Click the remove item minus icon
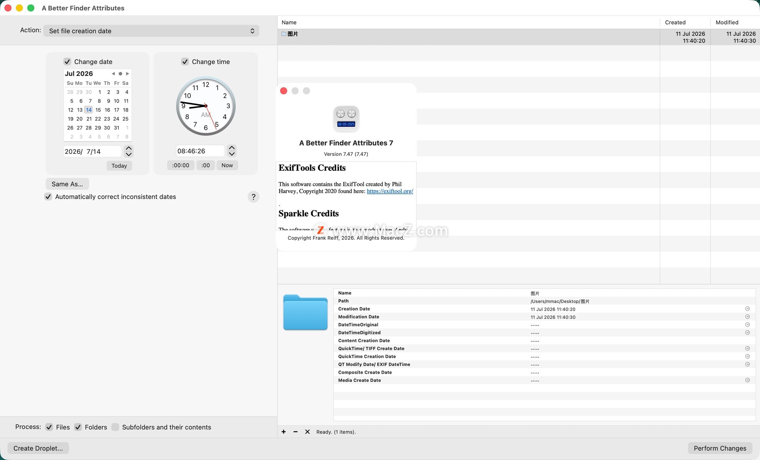Viewport: 760px width, 460px height. point(295,432)
